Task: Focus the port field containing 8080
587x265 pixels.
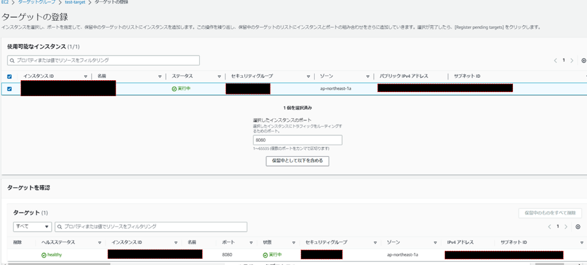Action: [x=297, y=140]
